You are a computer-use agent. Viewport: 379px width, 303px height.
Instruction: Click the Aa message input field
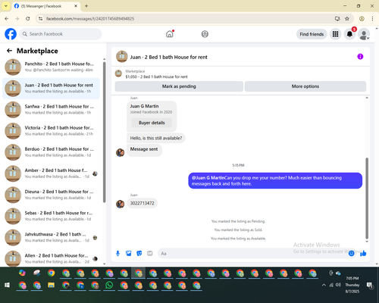tap(252, 253)
